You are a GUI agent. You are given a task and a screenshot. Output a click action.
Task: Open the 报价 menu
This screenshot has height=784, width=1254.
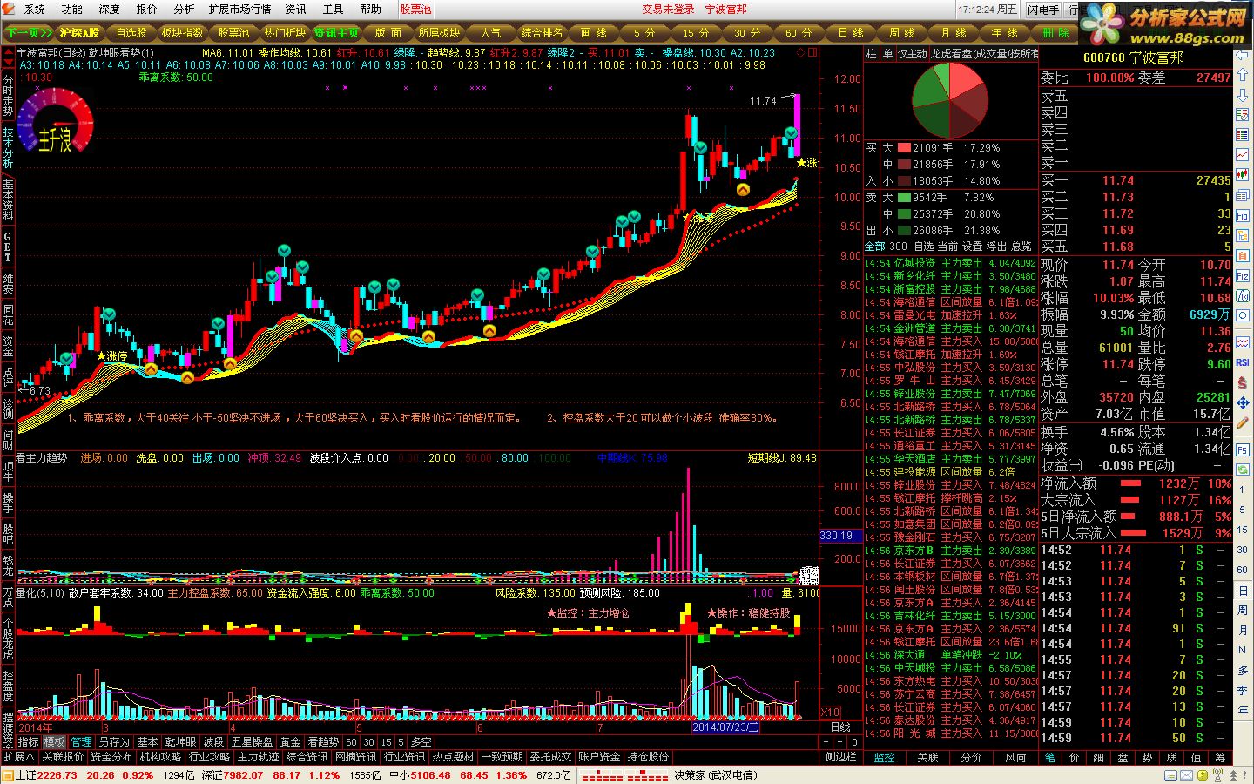coord(146,9)
